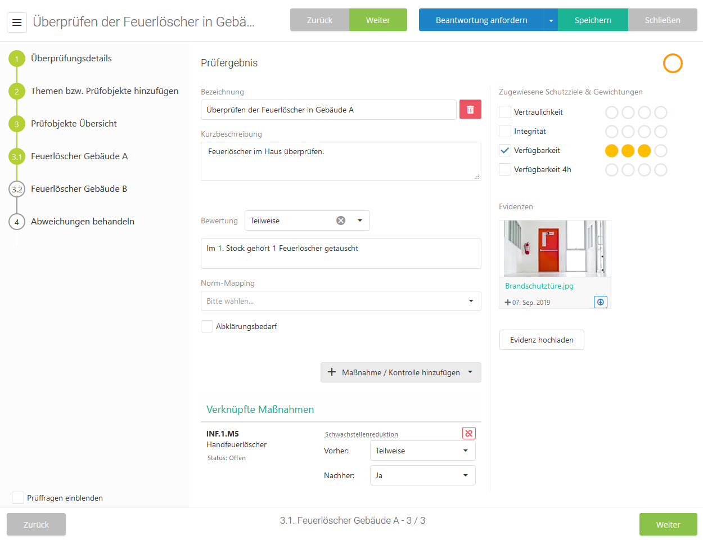
Task: Open the Norm-Mapping dropdown
Action: 341,301
